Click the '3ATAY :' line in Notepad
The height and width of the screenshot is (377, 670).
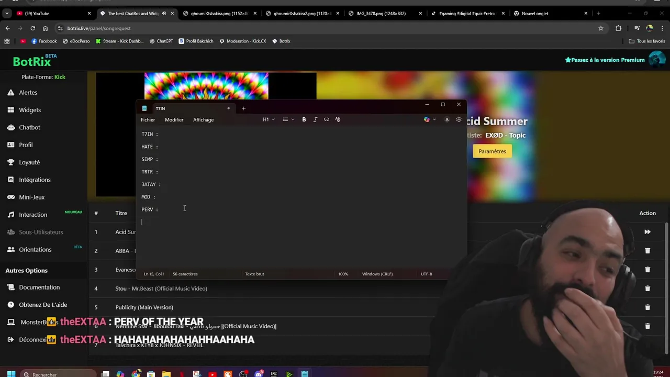coord(151,184)
